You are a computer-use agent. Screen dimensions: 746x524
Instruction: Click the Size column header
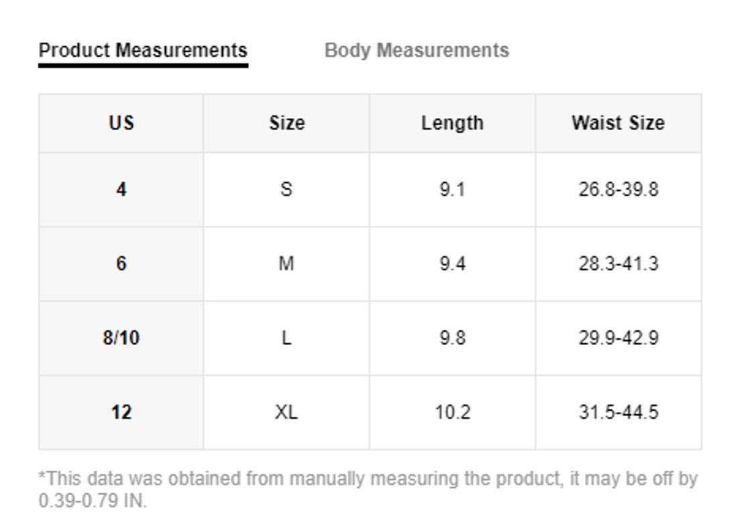286,123
